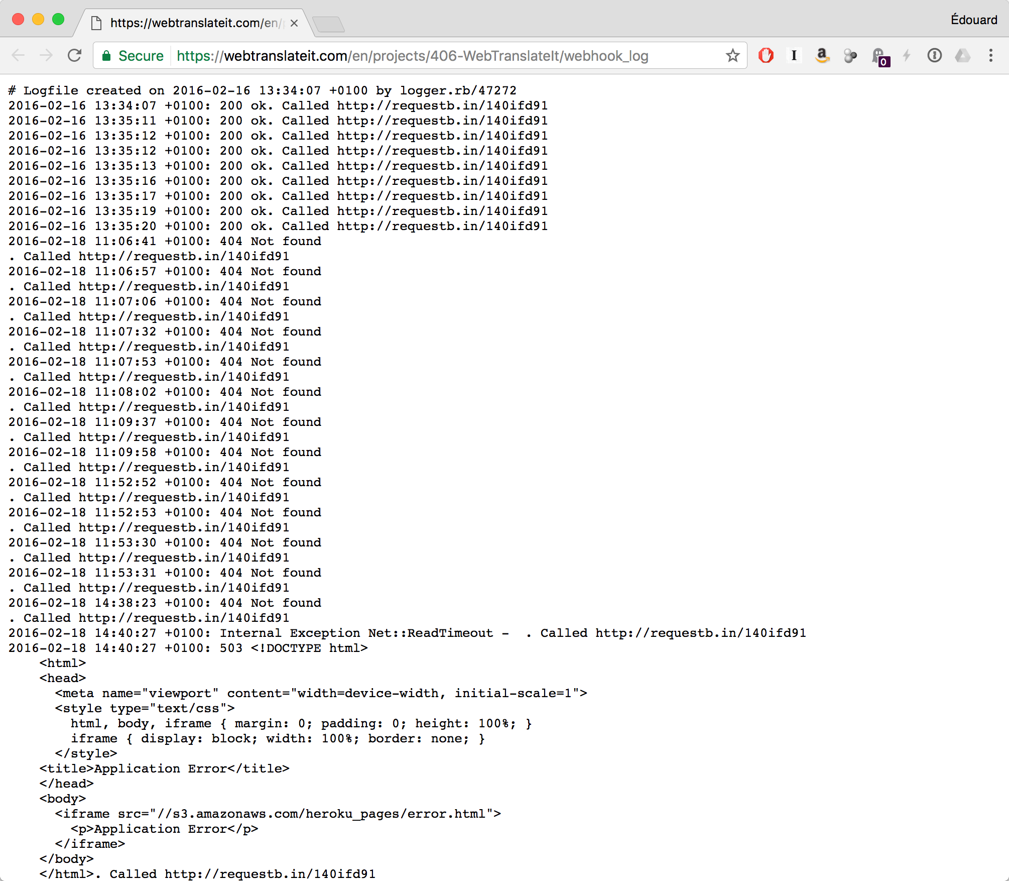Click the Secure padlock site info

tap(133, 56)
